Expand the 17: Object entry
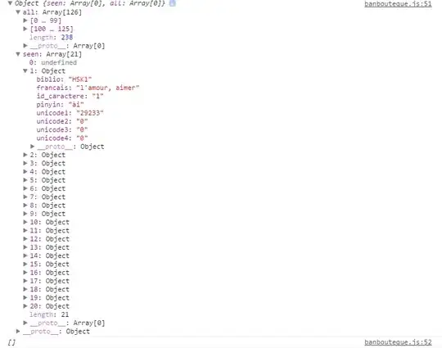Viewport: 442px width, 348px height. pos(25,281)
